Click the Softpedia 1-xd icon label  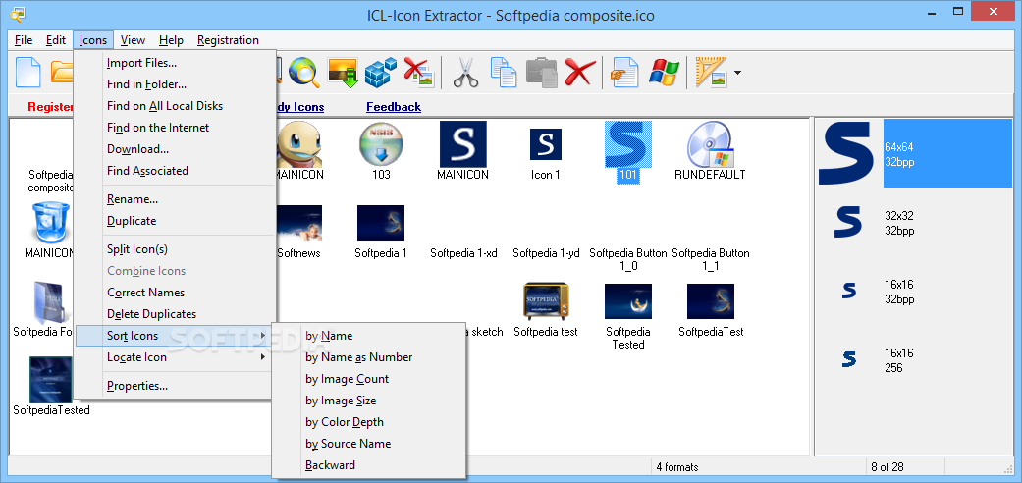463,253
